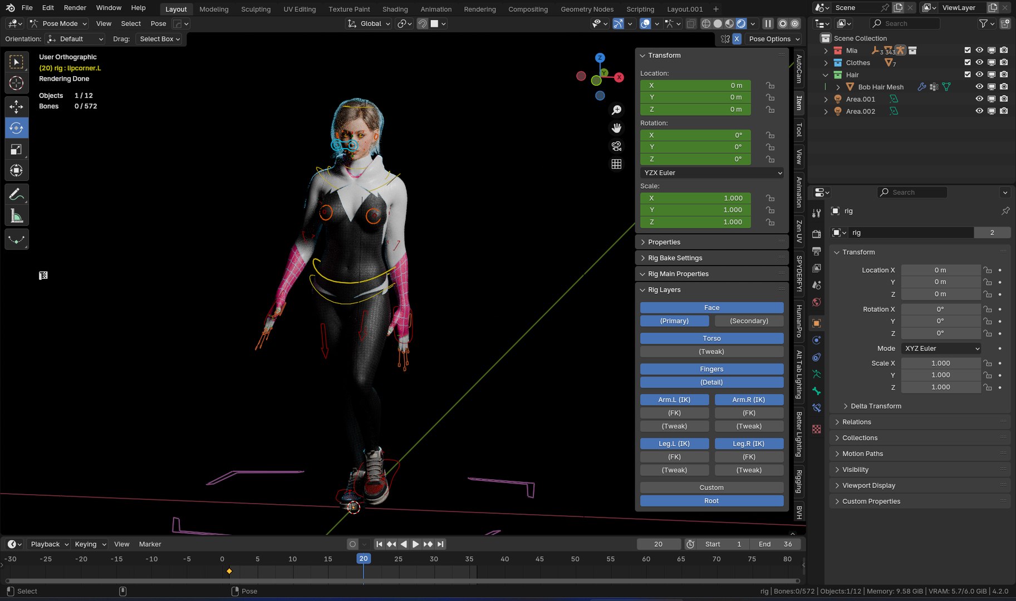
Task: Activate the Cursor tool
Action: 17,83
